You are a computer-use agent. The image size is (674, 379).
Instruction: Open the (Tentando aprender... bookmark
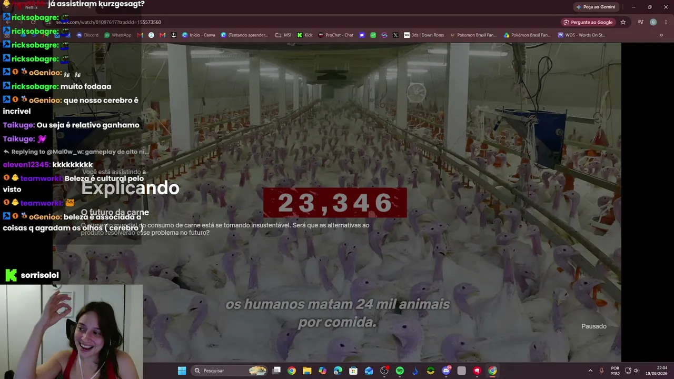pos(244,35)
